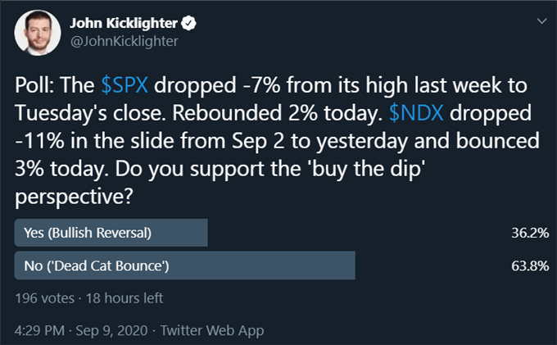Click the 36.2% poll result value
557x345 pixels.
click(x=530, y=233)
